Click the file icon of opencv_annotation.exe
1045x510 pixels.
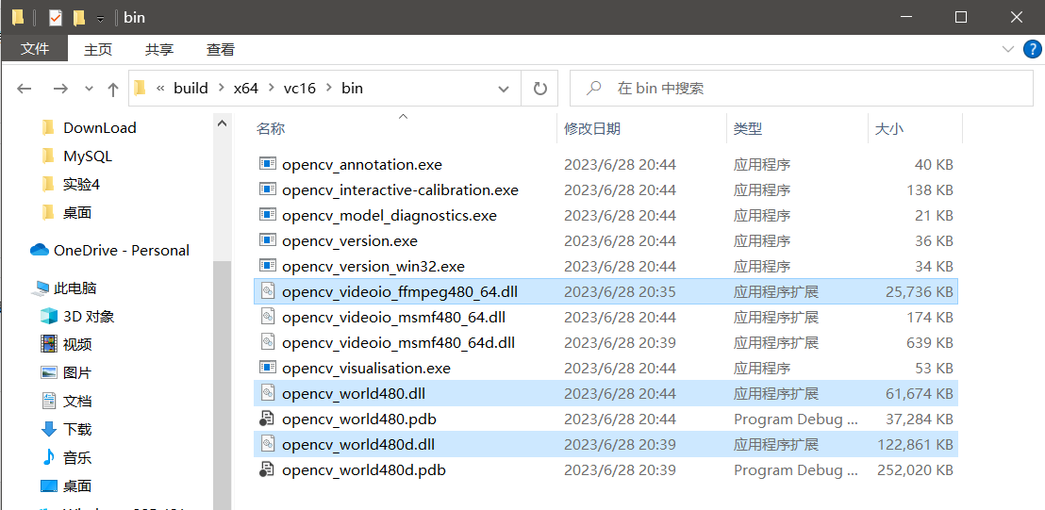pyautogui.click(x=267, y=164)
